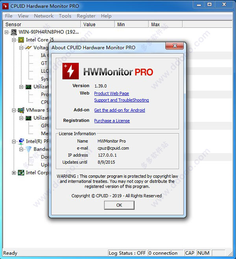
Task: Collapse the Bandwidth node
Action: [x=21, y=149]
